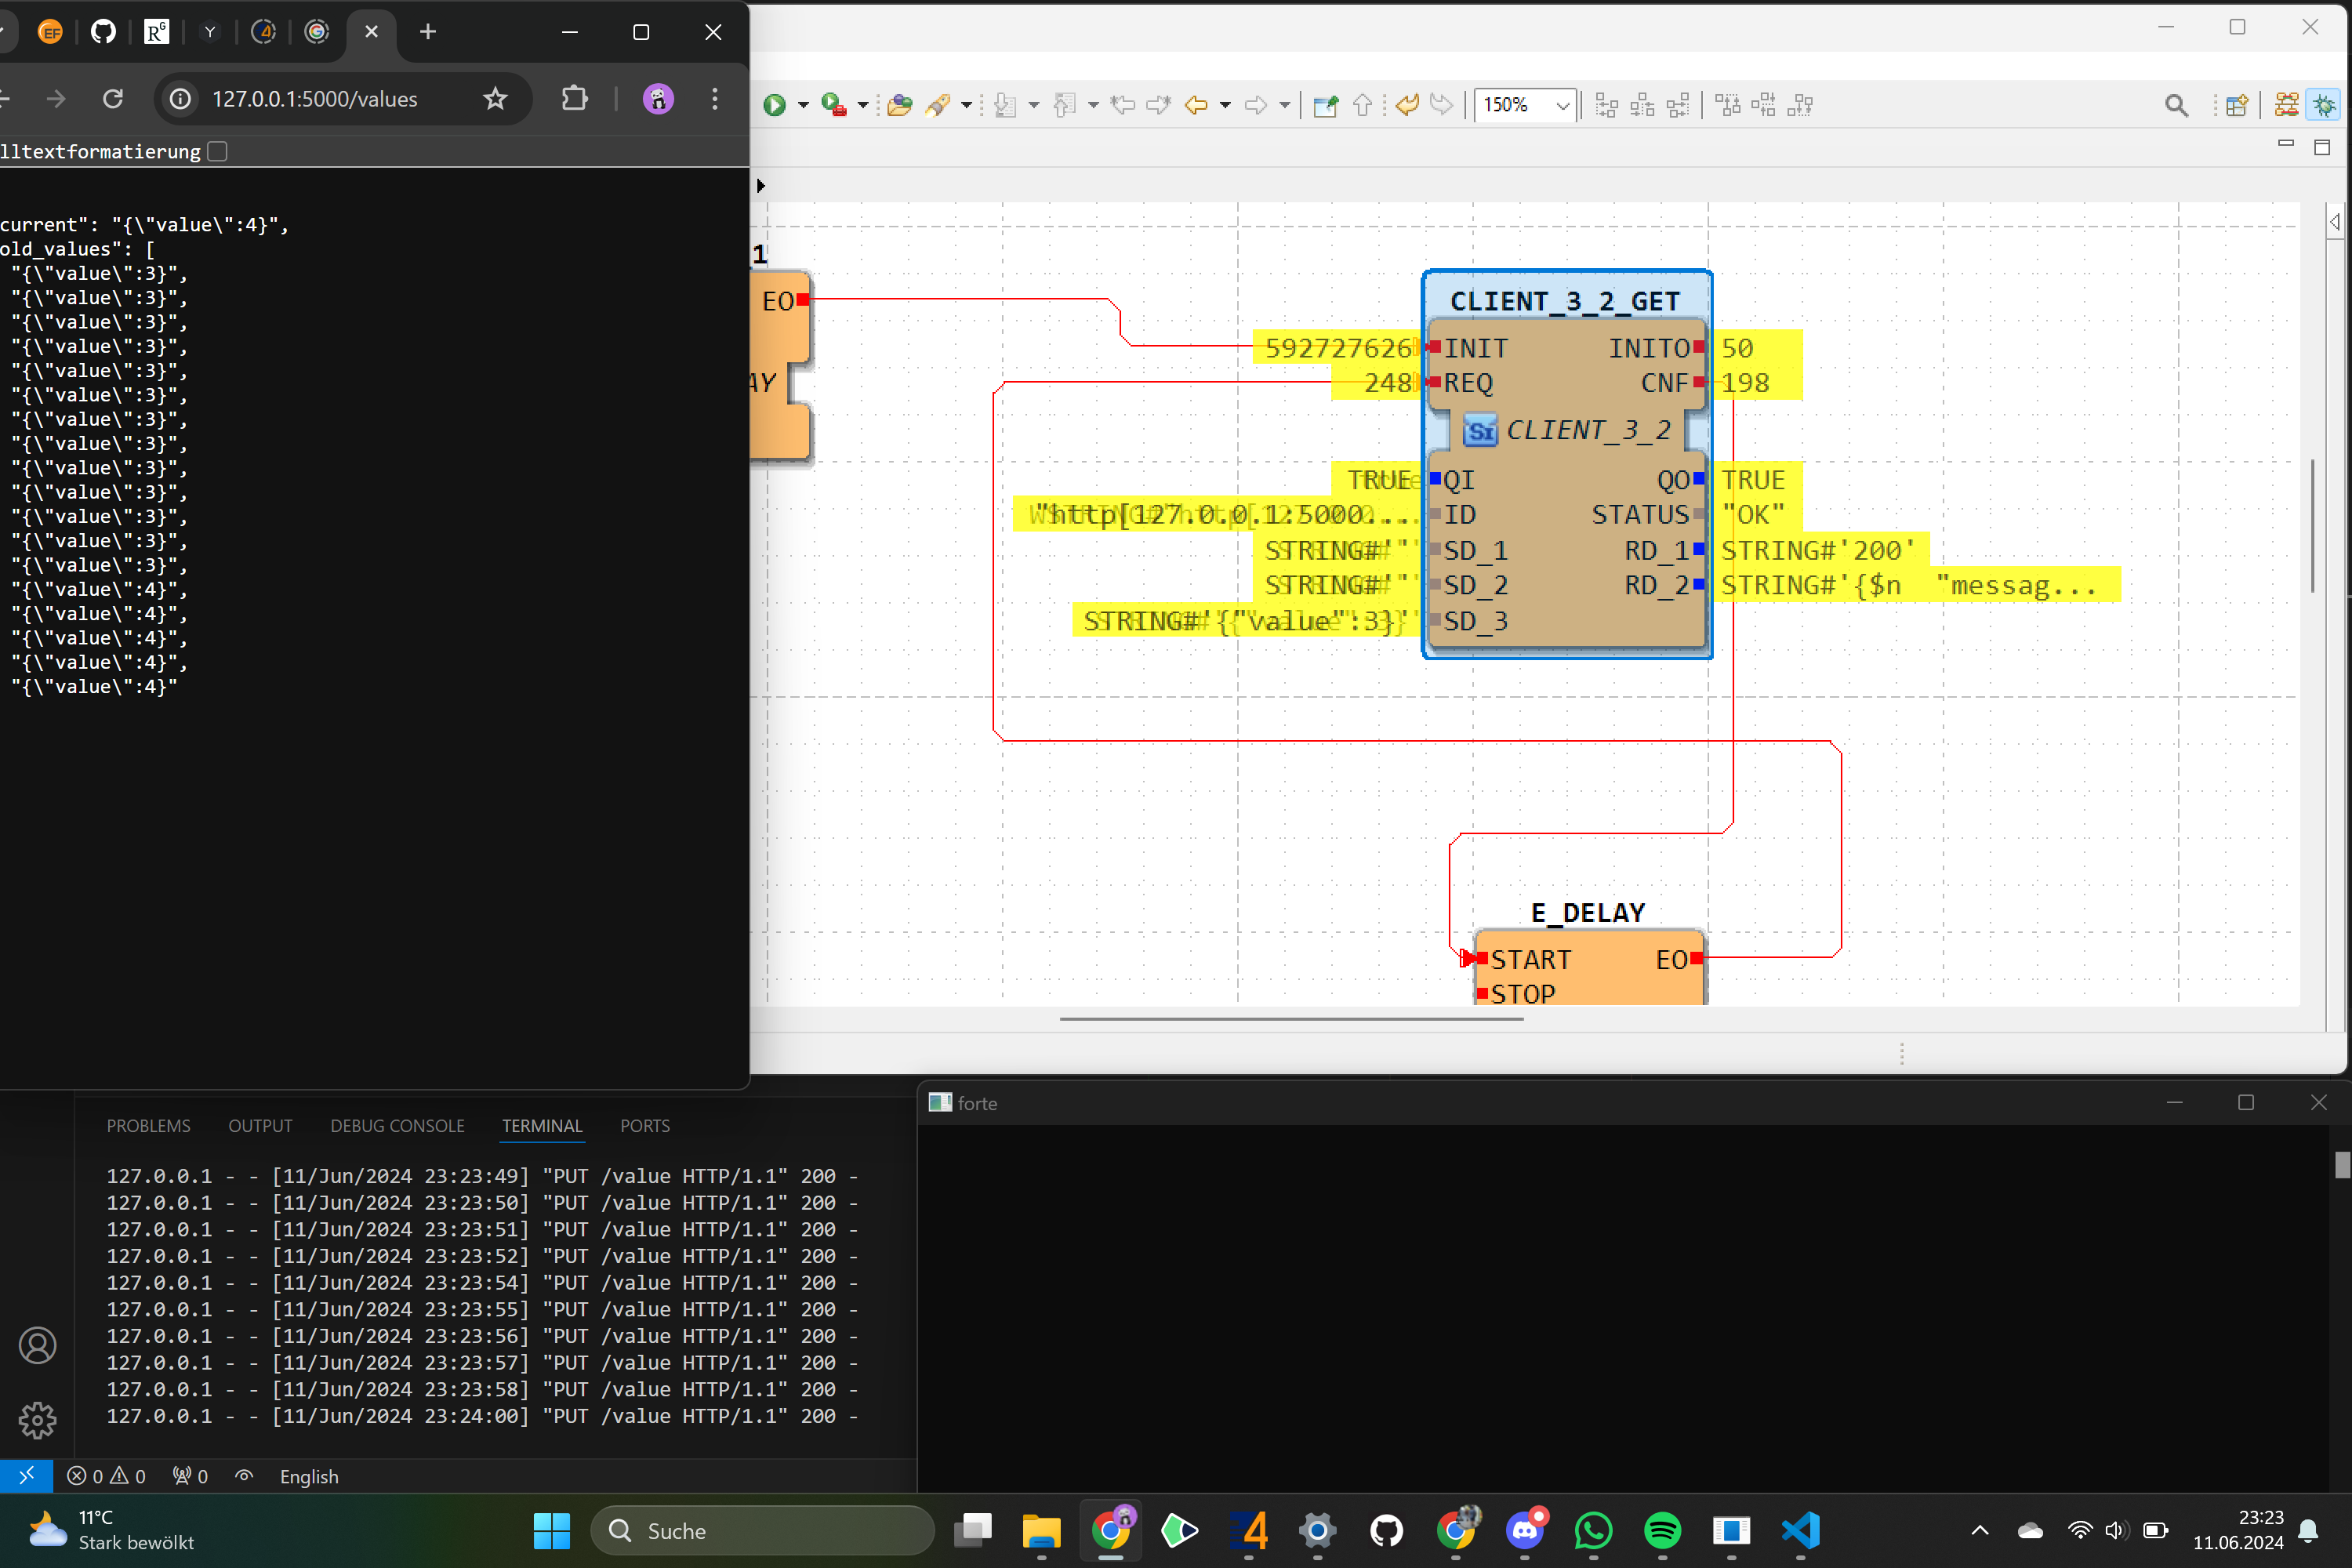The height and width of the screenshot is (1568, 2352).
Task: Open the PROBLEMS panel tab
Action: [x=148, y=1126]
